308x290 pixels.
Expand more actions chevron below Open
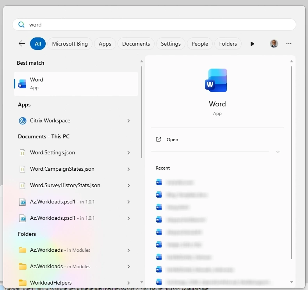pyautogui.click(x=278, y=152)
